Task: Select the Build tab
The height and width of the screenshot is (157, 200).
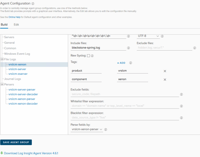Action: click(4, 25)
